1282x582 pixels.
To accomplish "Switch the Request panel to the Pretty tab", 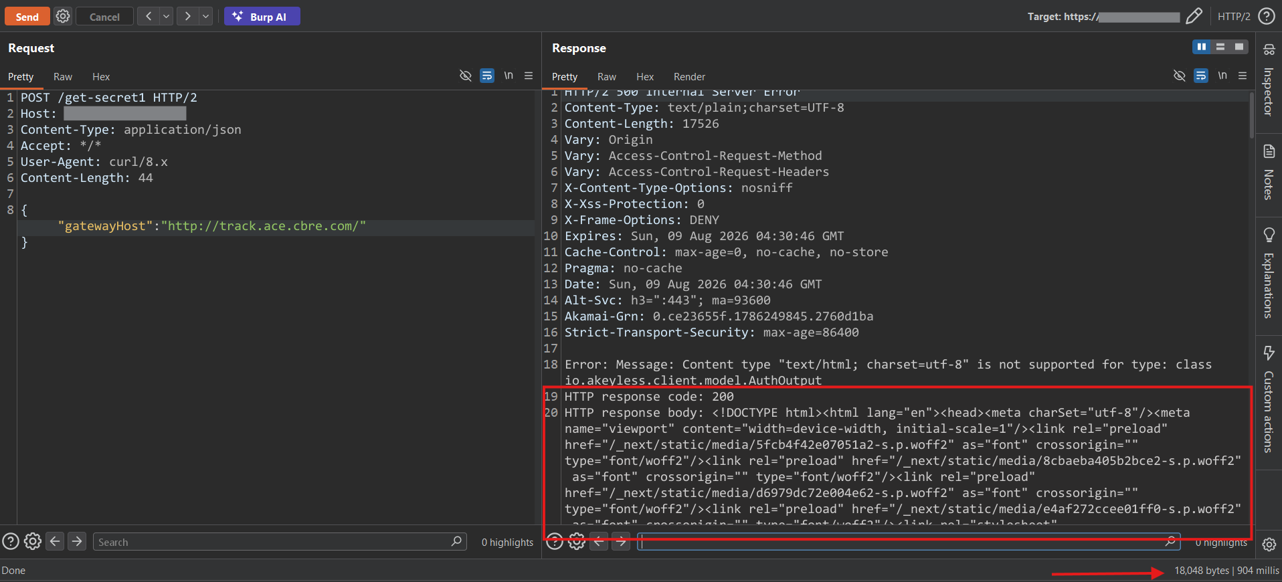I will (21, 77).
